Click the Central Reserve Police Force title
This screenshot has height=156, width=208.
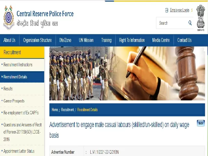45,14
